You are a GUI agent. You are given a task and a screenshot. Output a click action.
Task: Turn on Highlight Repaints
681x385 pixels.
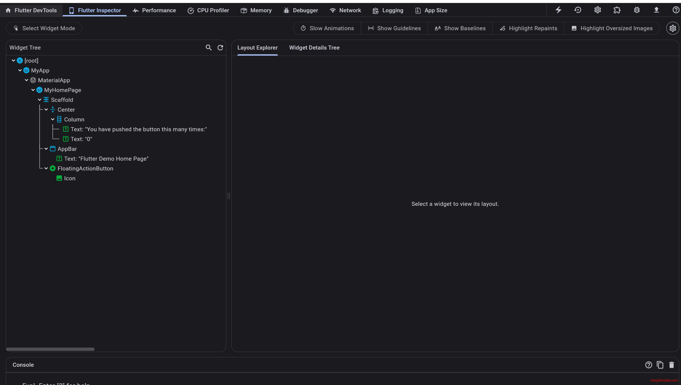tap(528, 28)
